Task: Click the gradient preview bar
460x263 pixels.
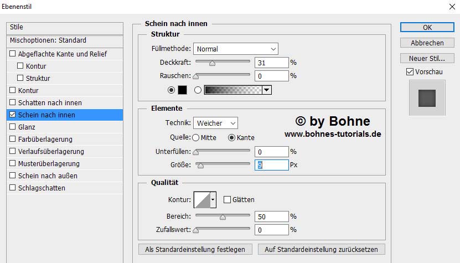Action: [x=232, y=90]
